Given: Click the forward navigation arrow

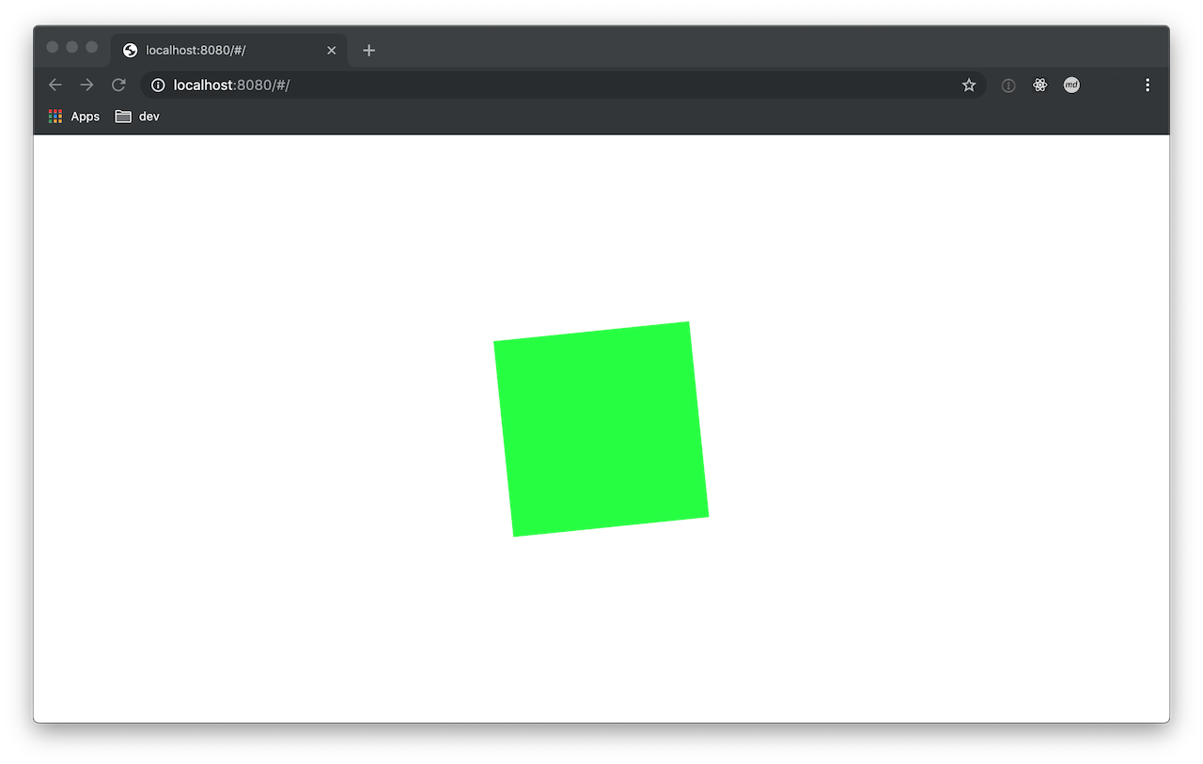Looking at the screenshot, I should point(86,85).
